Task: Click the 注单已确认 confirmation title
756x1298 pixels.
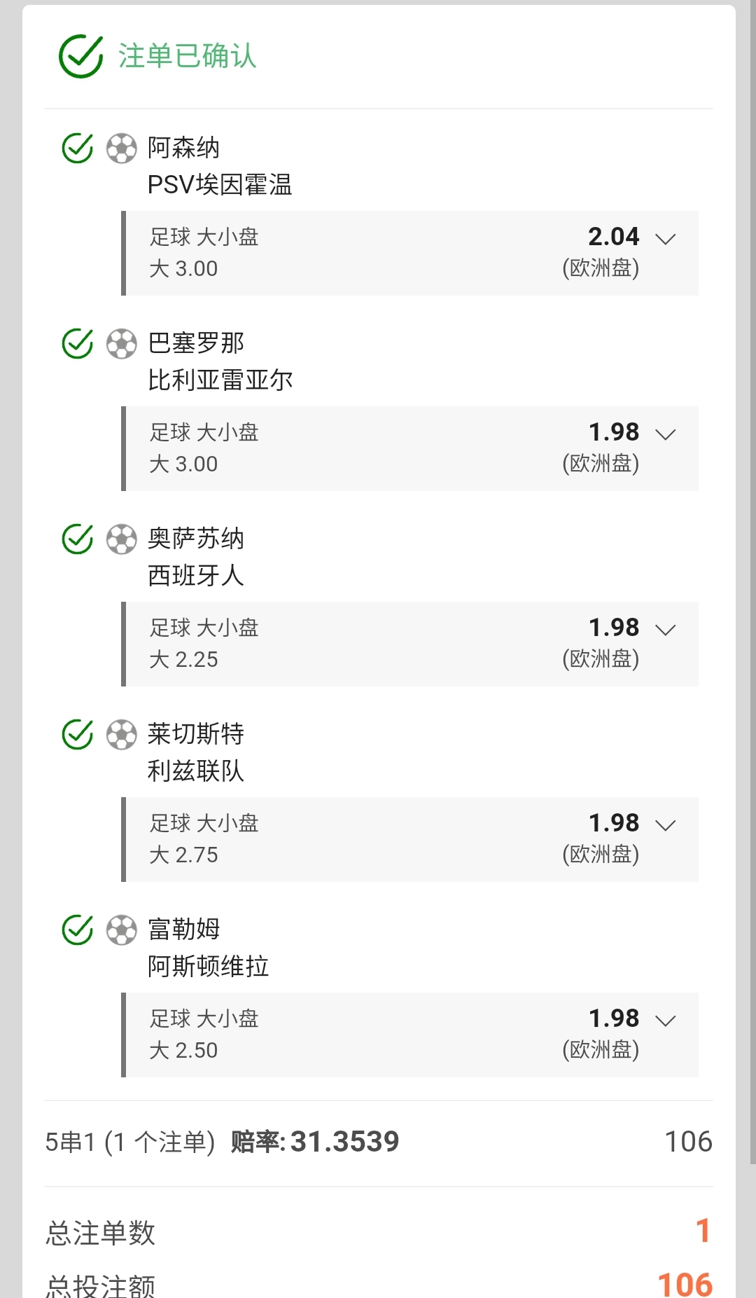Action: (x=187, y=56)
